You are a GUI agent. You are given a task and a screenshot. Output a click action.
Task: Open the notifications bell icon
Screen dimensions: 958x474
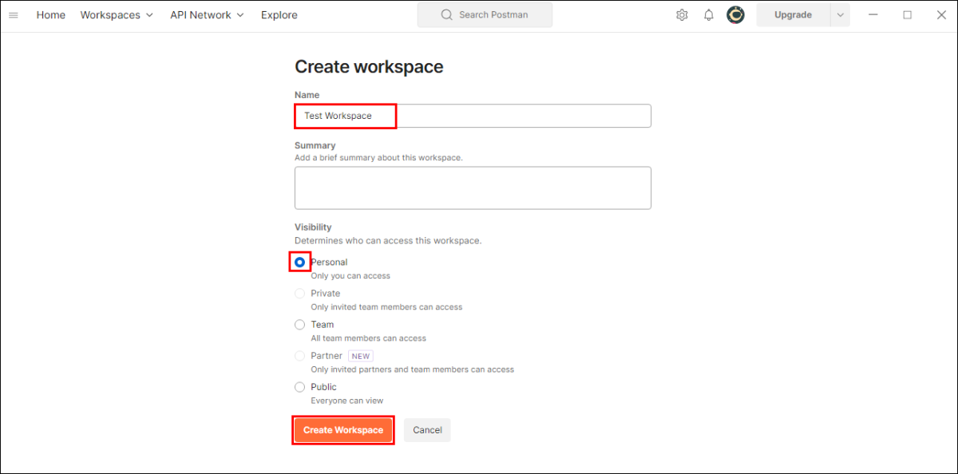pyautogui.click(x=709, y=15)
